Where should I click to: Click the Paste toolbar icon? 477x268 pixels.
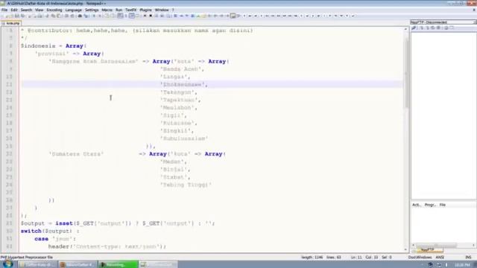59,16
